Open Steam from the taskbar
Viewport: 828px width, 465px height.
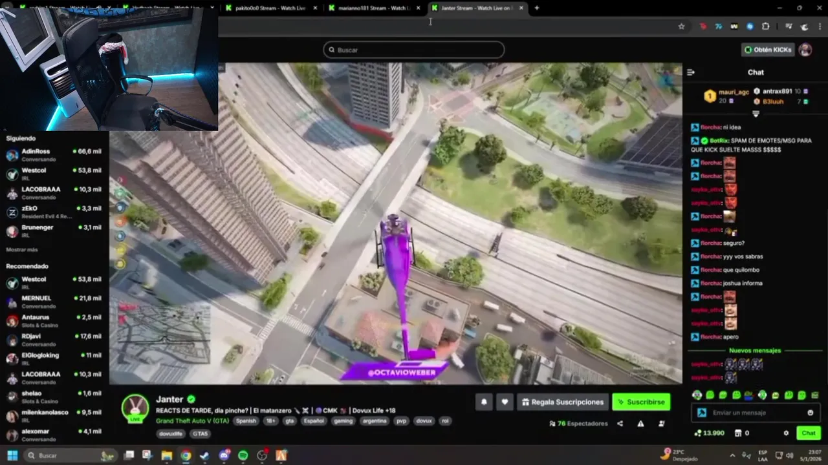pyautogui.click(x=204, y=455)
